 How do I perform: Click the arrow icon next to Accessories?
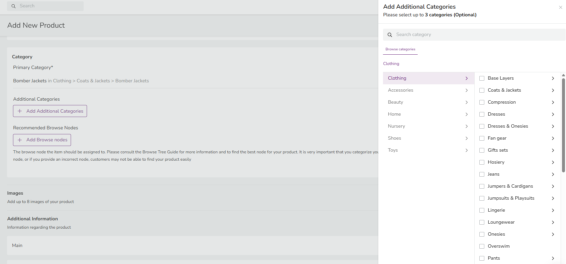[466, 90]
